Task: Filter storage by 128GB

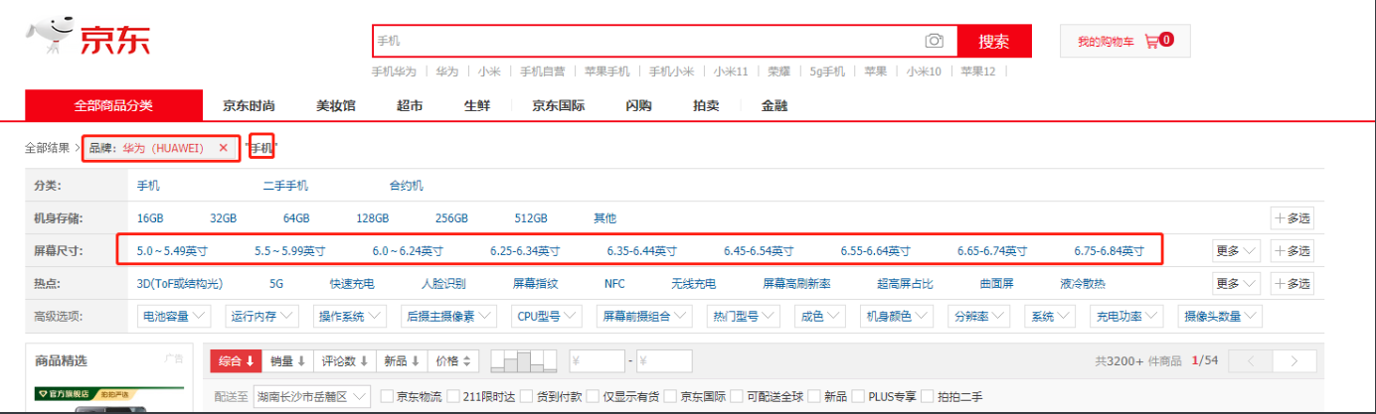Action: pyautogui.click(x=373, y=218)
